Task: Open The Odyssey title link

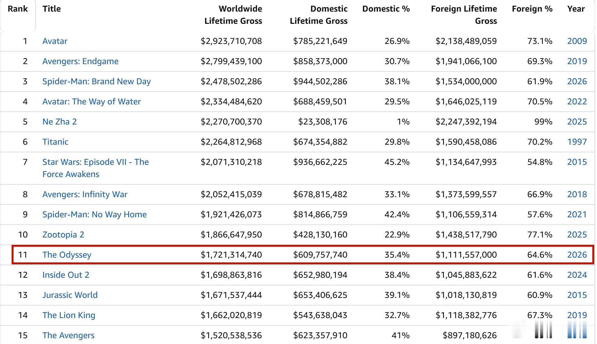Action: coord(67,255)
